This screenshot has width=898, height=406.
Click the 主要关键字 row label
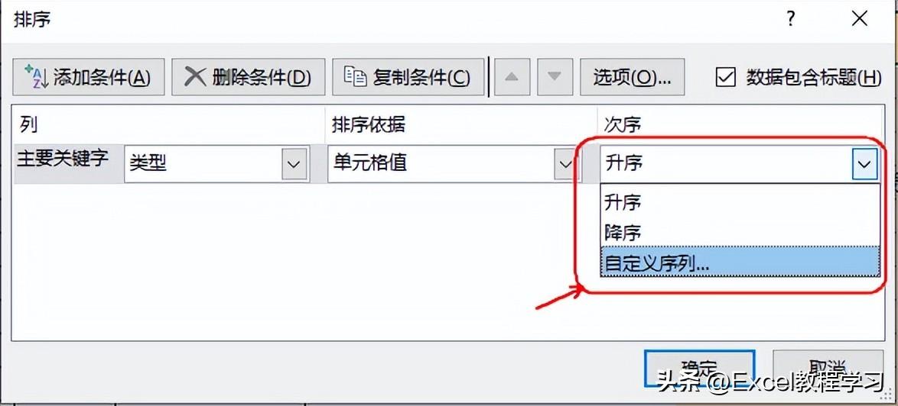coord(63,158)
